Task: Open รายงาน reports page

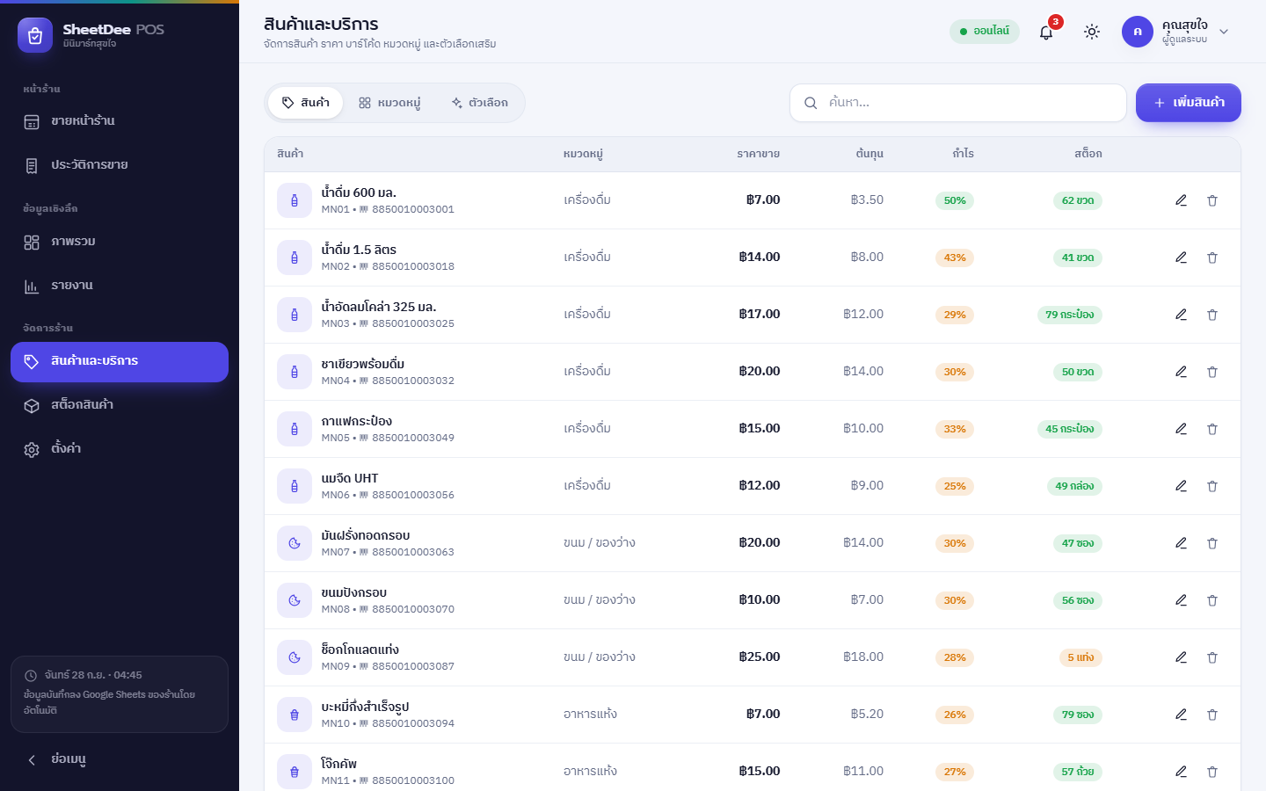Action: 120,286
